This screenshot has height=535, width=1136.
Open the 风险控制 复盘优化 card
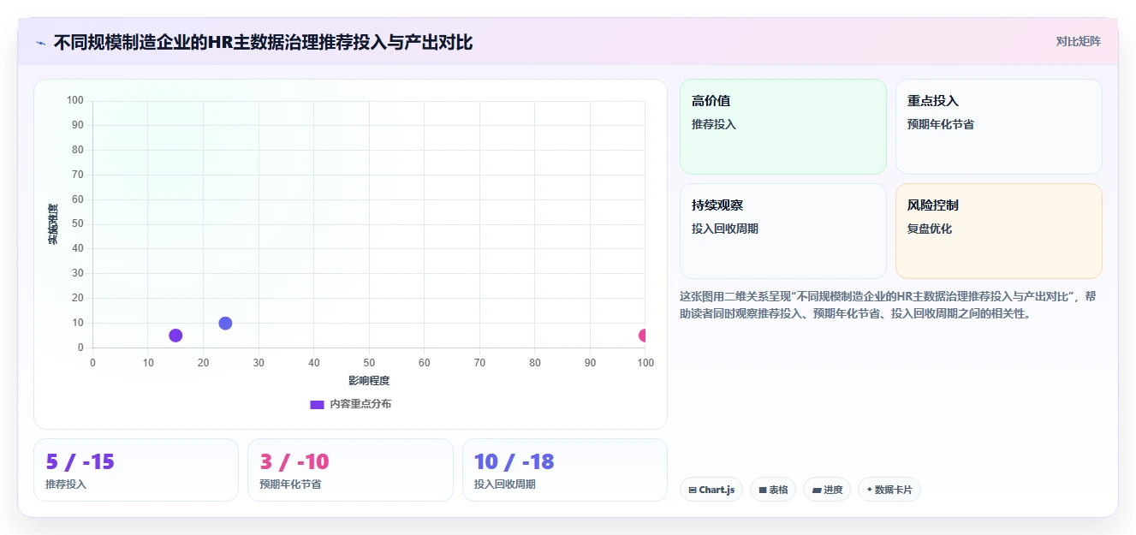[999, 231]
